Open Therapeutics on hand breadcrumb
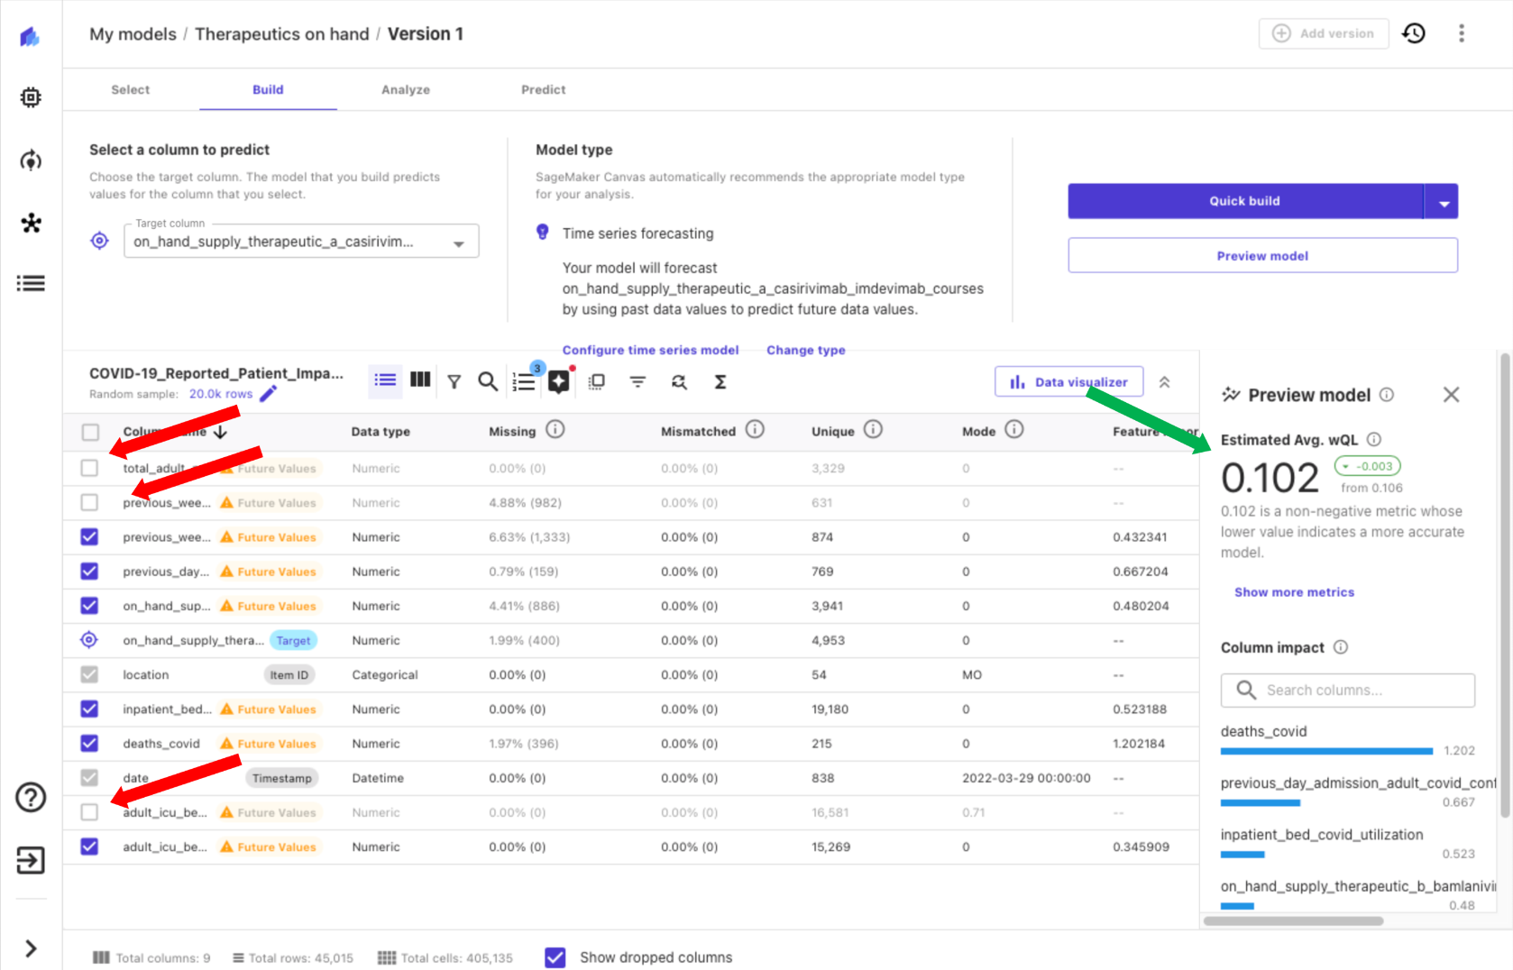Image resolution: width=1513 pixels, height=970 pixels. pos(282,34)
